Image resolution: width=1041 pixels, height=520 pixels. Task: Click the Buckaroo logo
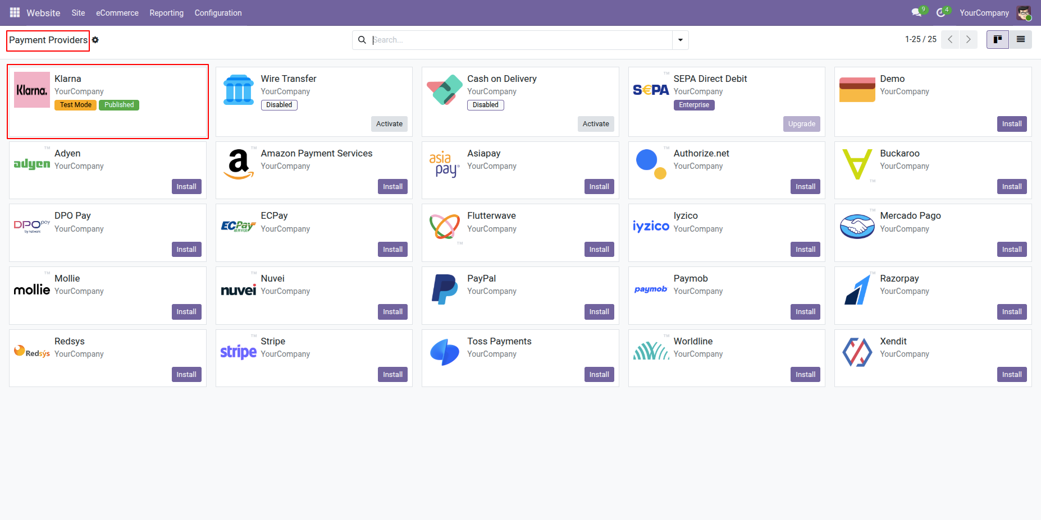[x=857, y=164]
